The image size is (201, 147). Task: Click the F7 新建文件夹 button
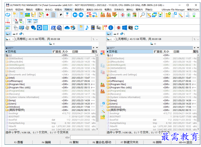pos(130,142)
